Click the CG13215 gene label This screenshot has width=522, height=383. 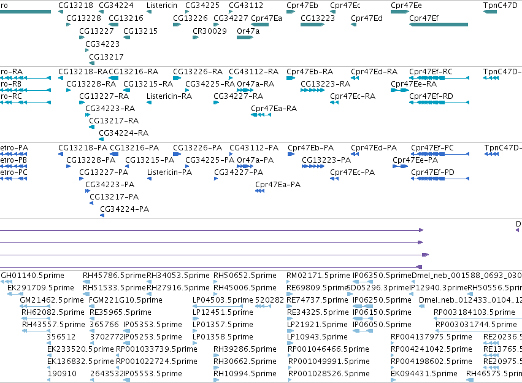click(140, 31)
